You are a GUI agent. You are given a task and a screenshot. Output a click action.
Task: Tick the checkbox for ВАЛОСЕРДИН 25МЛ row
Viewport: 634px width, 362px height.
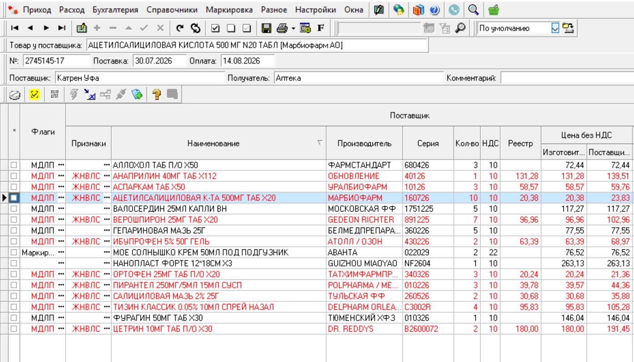[14, 209]
